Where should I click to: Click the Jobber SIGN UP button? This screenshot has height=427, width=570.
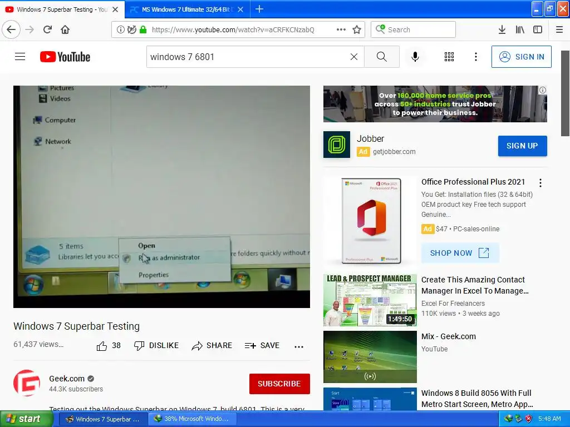[522, 146]
